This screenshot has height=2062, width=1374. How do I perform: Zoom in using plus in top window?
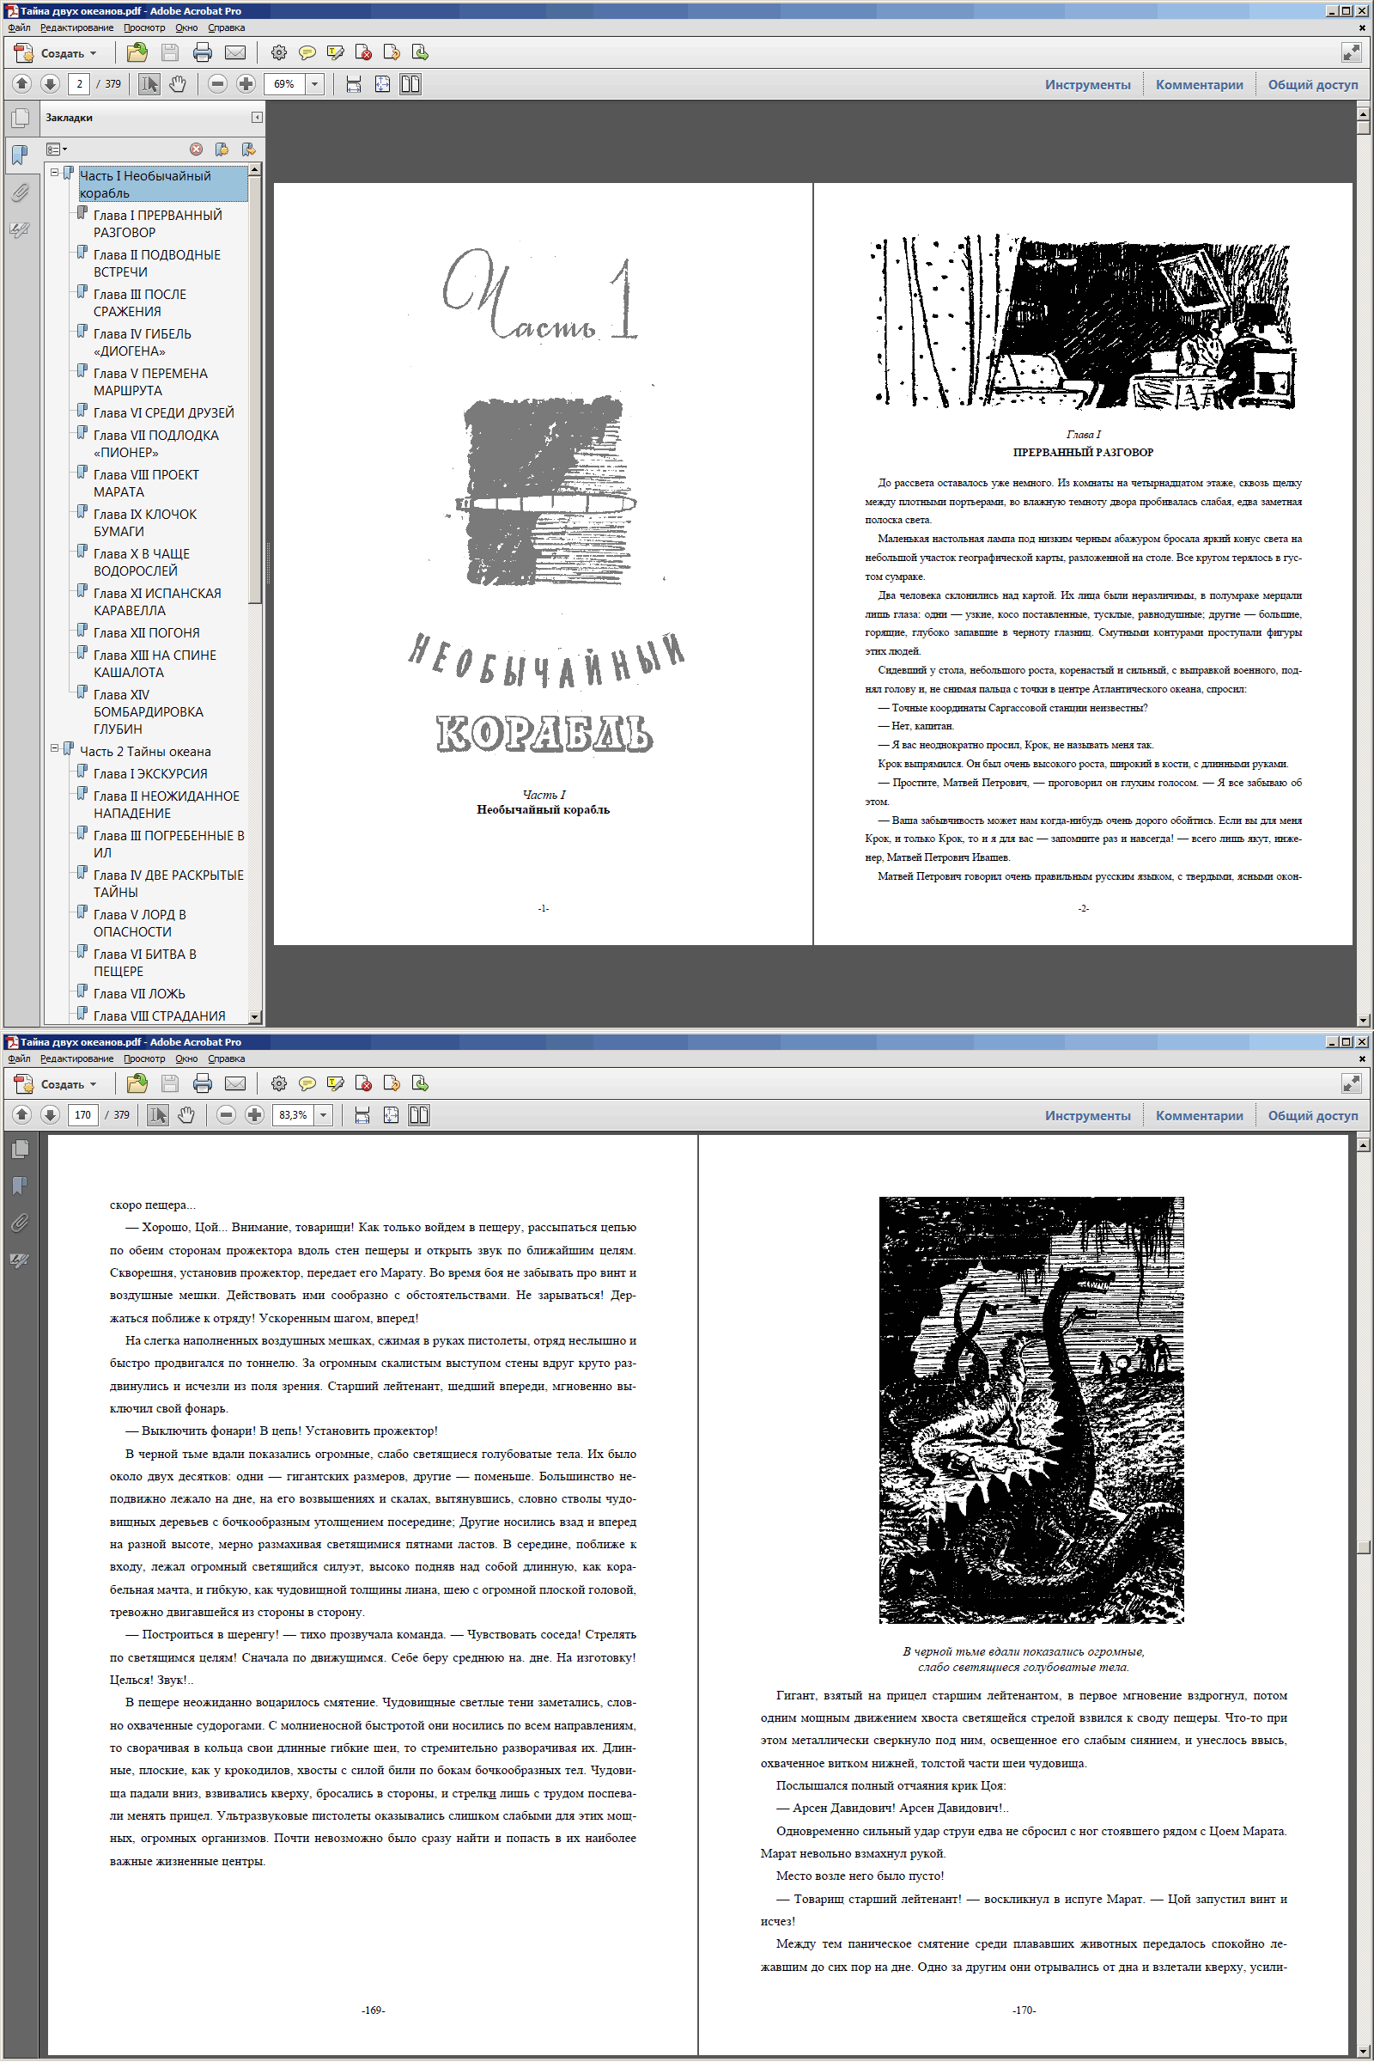click(246, 83)
